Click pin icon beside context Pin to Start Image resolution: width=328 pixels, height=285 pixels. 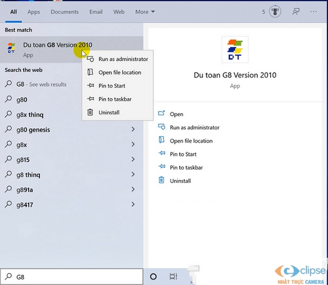click(90, 86)
